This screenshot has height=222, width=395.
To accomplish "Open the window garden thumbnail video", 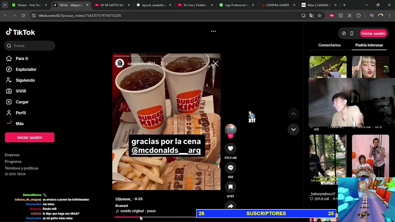I will click(328, 159).
